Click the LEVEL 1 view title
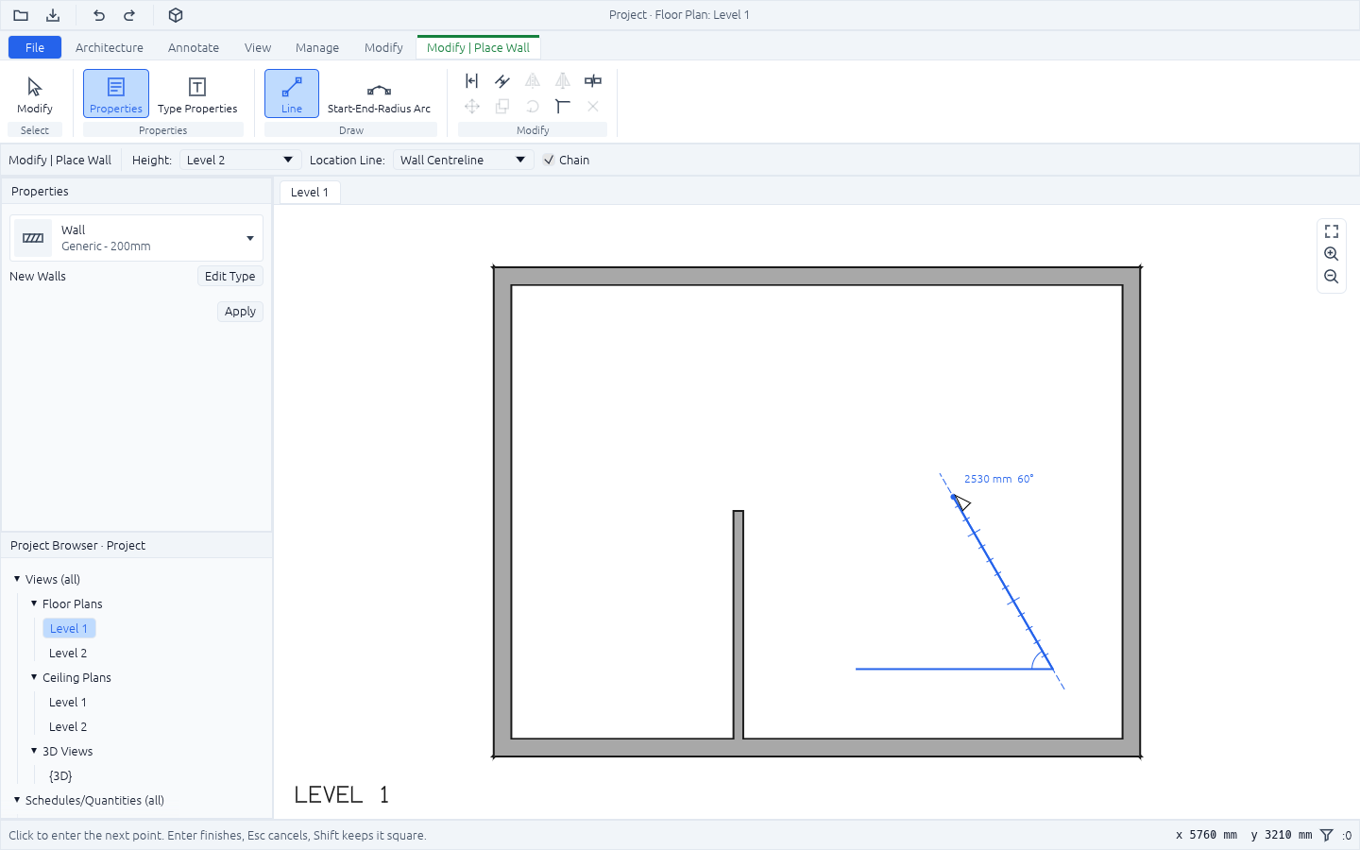 tap(342, 794)
